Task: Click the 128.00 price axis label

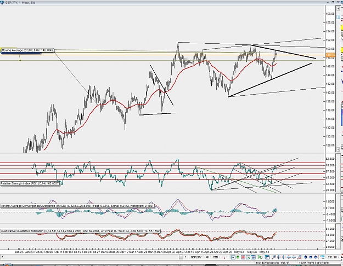Action: pyautogui.click(x=330, y=145)
